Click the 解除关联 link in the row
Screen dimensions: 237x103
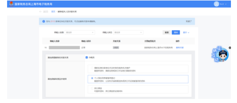click(180, 47)
